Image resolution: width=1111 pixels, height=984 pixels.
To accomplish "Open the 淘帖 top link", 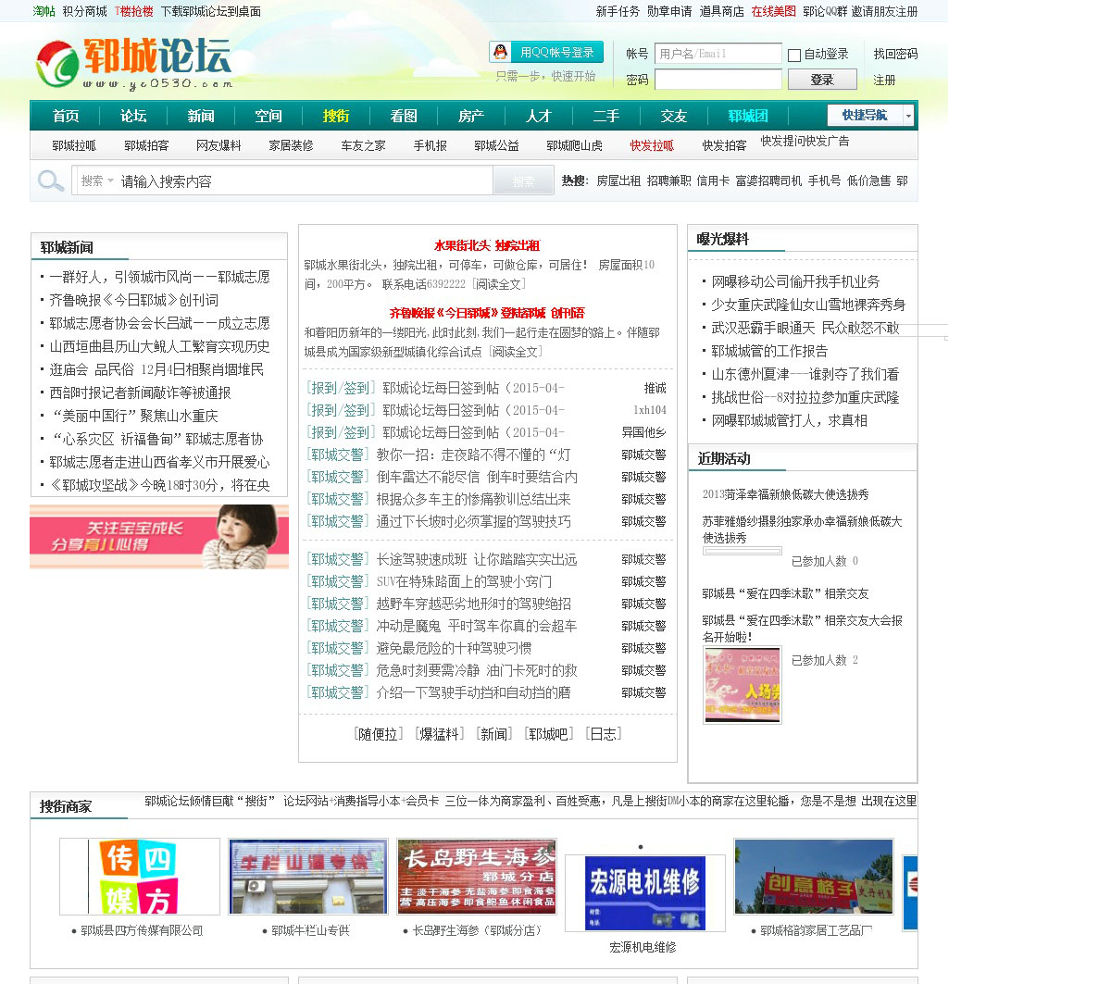I will click(44, 11).
